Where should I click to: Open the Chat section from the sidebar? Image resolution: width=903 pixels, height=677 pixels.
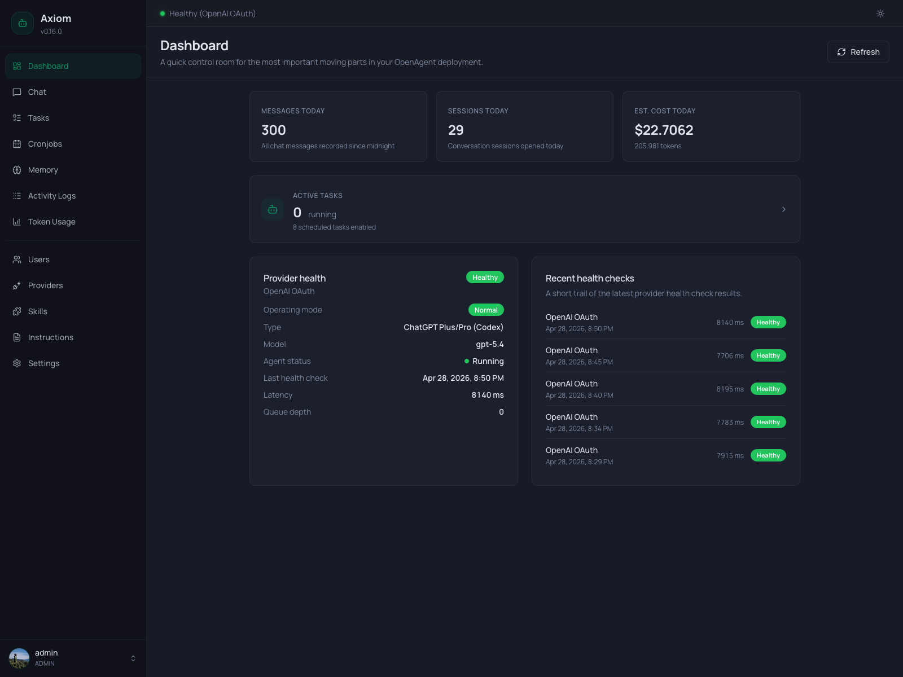[37, 92]
